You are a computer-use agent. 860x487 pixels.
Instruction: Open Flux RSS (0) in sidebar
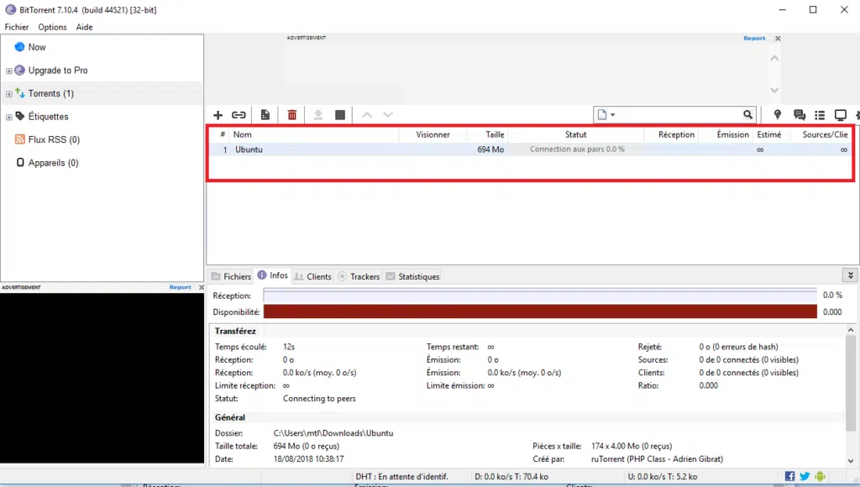point(54,139)
